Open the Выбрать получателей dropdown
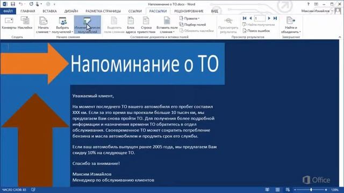The width and height of the screenshot is (344, 193). click(x=62, y=25)
